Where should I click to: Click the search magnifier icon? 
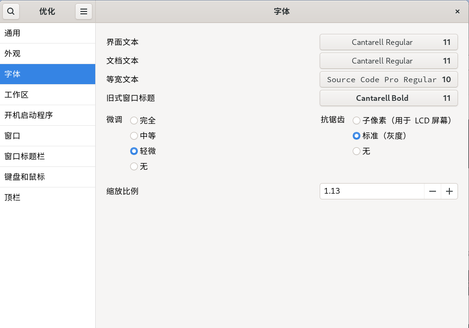pos(11,11)
